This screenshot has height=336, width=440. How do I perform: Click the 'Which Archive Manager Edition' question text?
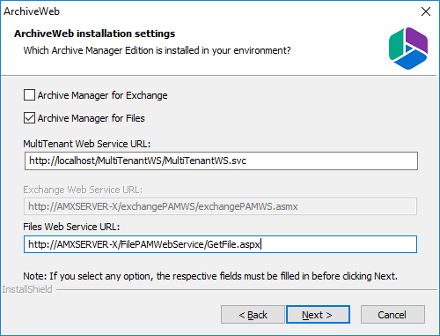tap(157, 50)
